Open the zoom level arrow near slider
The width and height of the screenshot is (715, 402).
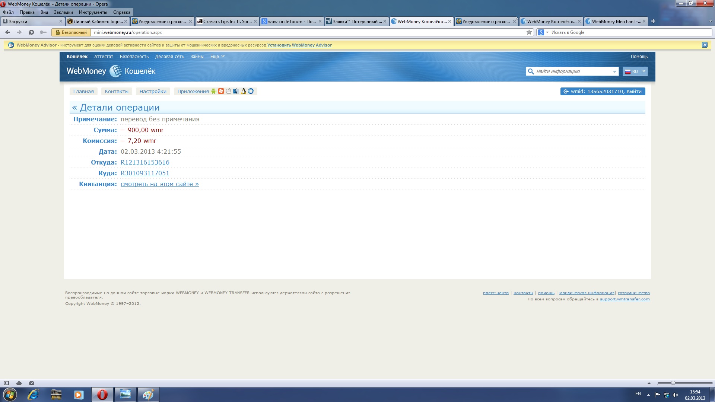point(649,383)
